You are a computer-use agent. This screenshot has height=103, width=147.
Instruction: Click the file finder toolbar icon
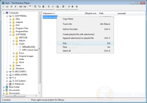click(x=43, y=7)
